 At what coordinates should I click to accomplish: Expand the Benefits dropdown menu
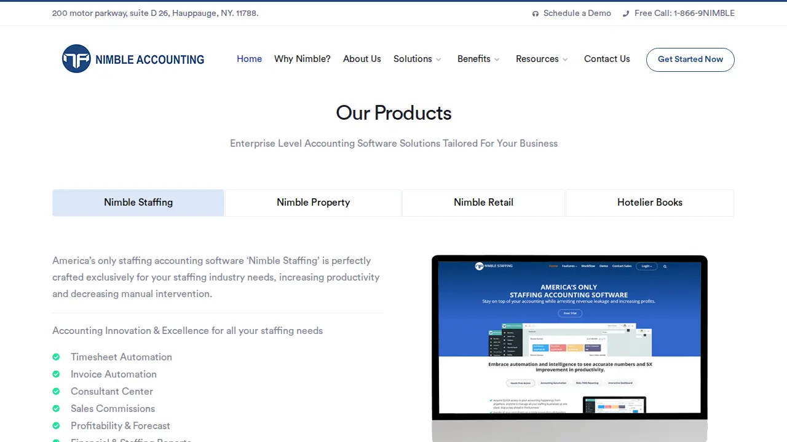point(478,59)
